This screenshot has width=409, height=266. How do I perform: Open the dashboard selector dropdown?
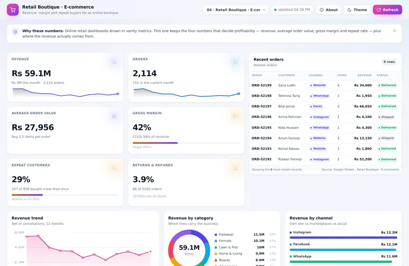[x=236, y=10]
